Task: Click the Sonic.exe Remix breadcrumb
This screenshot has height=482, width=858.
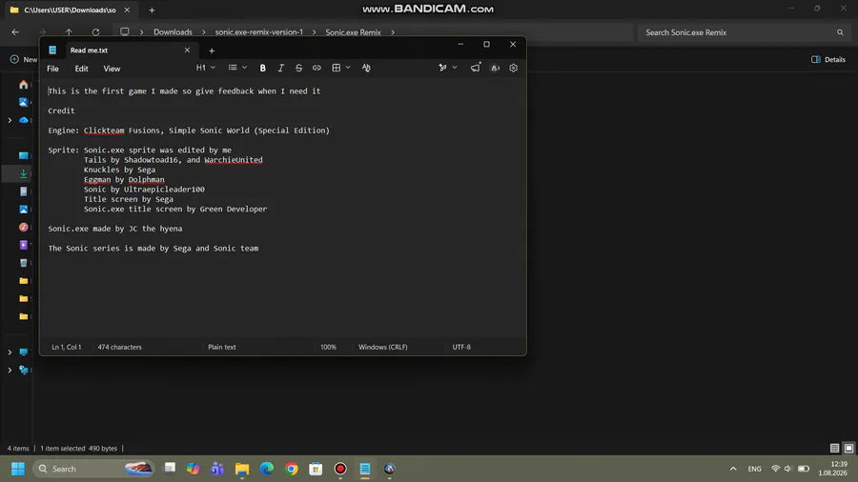Action: click(353, 32)
